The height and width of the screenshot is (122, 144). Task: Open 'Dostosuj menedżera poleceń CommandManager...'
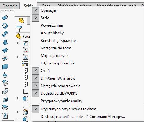[83, 117]
